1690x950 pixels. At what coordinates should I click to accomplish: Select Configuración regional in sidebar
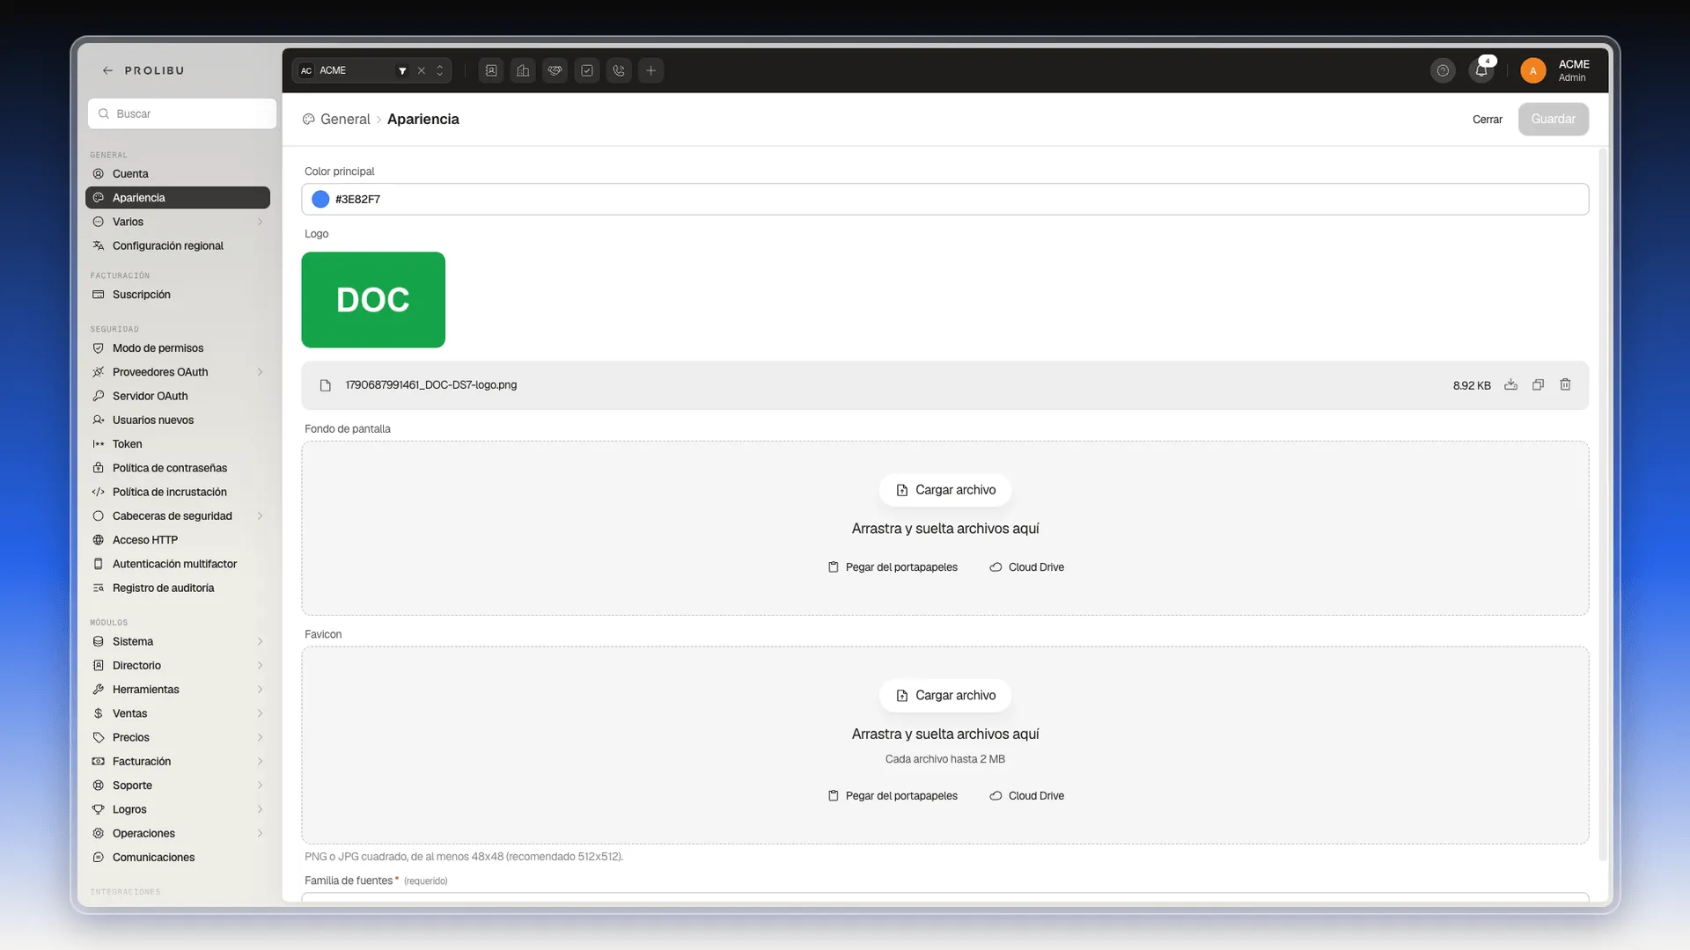coord(178,245)
